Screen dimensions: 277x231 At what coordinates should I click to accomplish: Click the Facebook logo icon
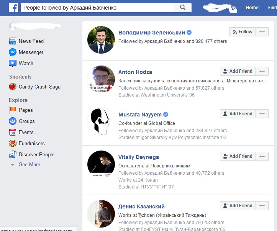tap(14, 8)
